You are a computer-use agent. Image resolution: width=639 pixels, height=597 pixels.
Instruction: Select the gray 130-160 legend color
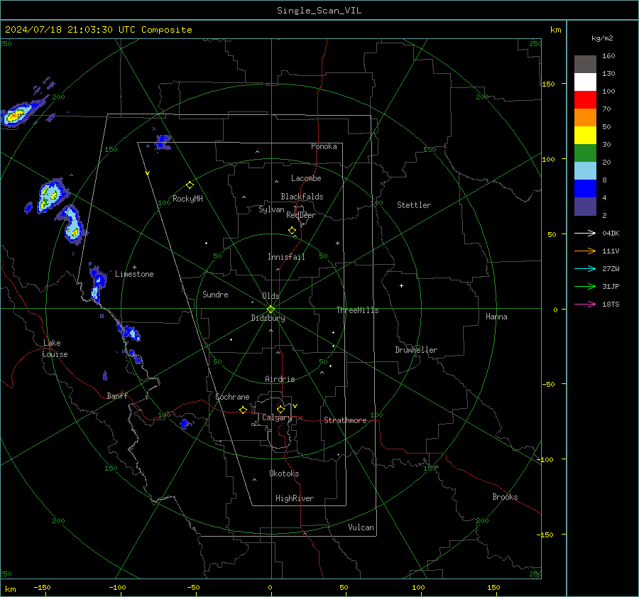(x=585, y=65)
